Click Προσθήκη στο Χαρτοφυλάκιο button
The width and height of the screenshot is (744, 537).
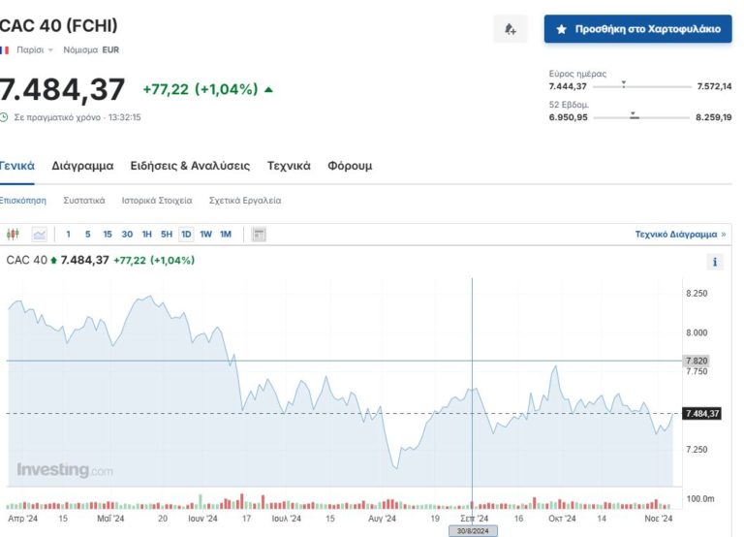(x=637, y=29)
